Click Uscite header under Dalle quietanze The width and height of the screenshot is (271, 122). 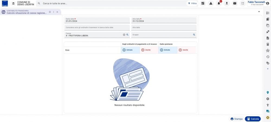click(x=186, y=50)
